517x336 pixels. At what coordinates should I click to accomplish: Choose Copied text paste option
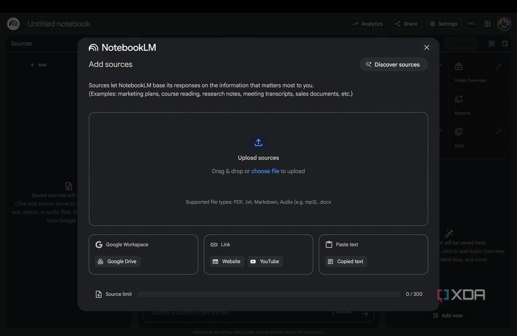click(346, 262)
